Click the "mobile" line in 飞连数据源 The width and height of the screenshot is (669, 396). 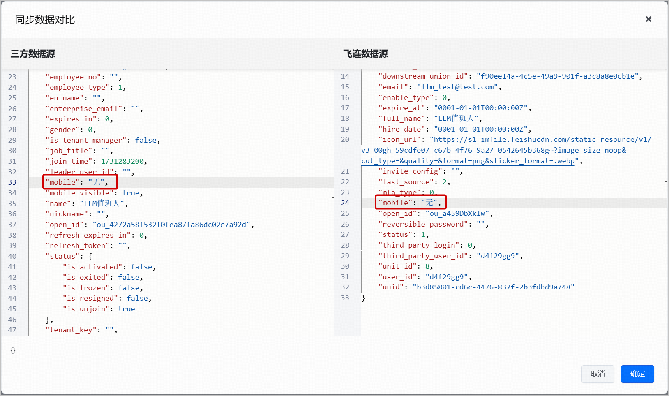[410, 203]
